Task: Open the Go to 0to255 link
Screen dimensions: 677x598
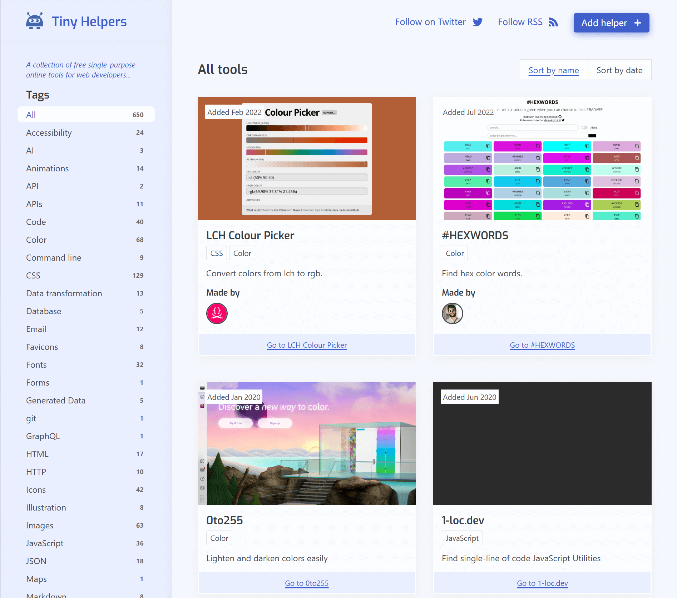Action: [307, 583]
